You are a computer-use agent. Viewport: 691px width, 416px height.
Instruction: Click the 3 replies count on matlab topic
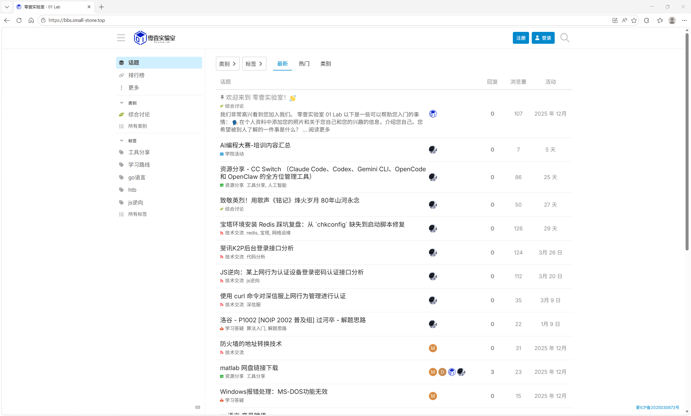[492, 372]
